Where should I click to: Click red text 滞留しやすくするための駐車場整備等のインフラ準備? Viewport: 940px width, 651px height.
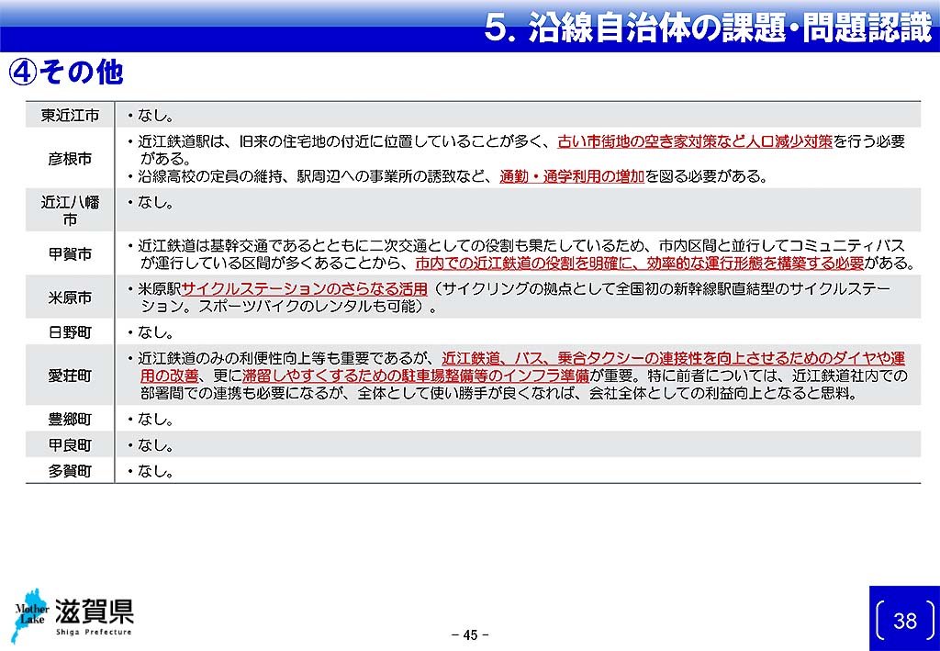416,376
